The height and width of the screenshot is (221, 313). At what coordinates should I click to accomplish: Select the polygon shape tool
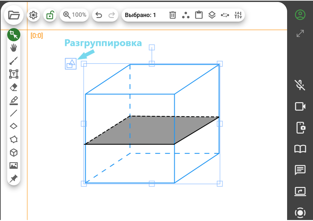(x=13, y=139)
